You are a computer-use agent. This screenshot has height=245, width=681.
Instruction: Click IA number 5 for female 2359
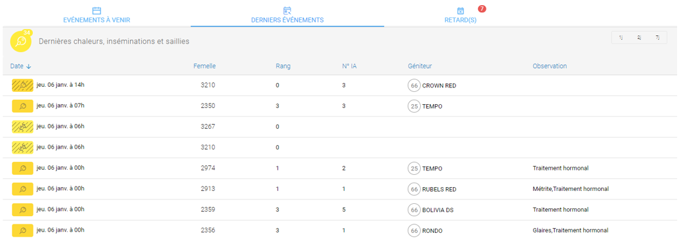(343, 210)
